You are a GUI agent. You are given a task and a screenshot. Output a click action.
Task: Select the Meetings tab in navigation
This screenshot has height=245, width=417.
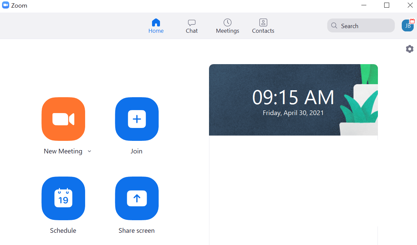(227, 26)
